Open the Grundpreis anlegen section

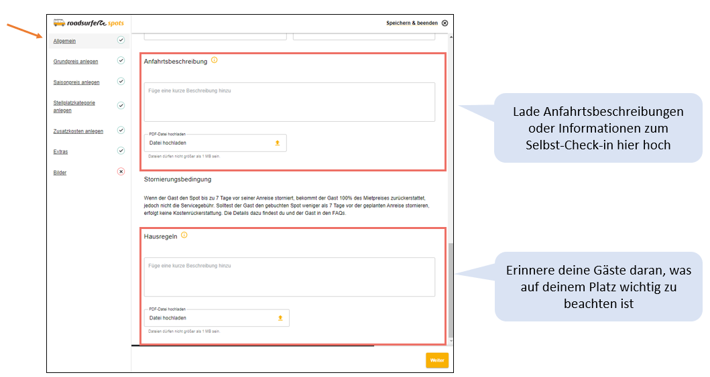click(x=76, y=62)
